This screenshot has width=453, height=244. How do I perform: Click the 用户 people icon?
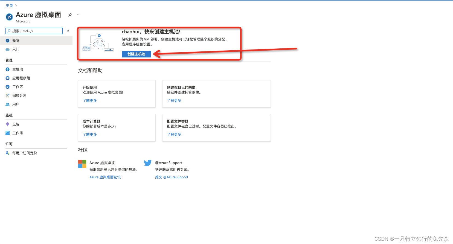click(8, 104)
